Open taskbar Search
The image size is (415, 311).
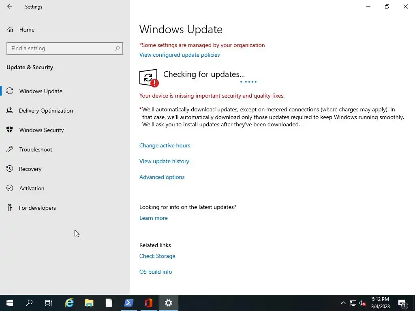[29, 303]
